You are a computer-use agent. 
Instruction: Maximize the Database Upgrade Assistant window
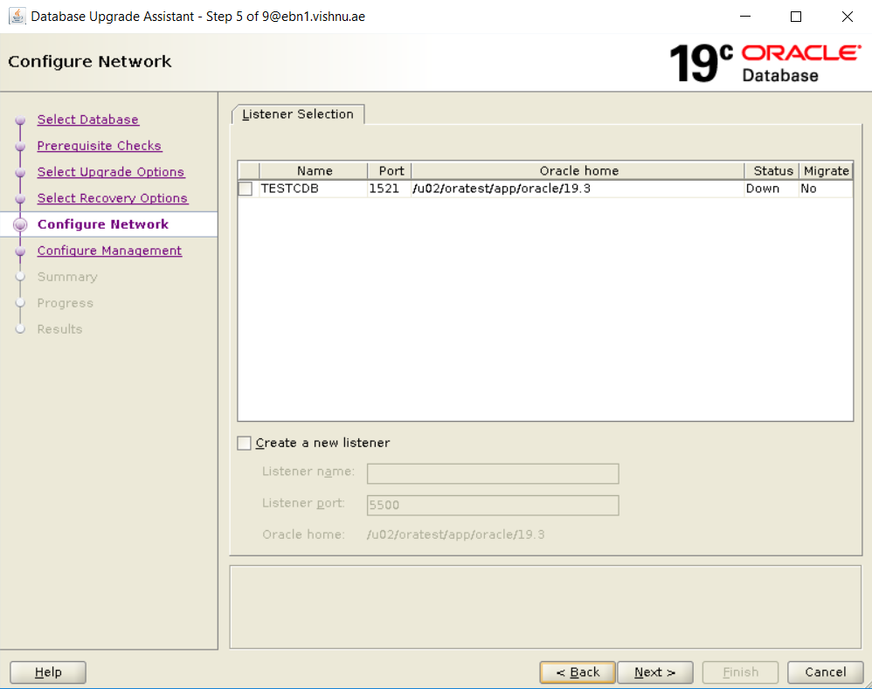click(796, 16)
